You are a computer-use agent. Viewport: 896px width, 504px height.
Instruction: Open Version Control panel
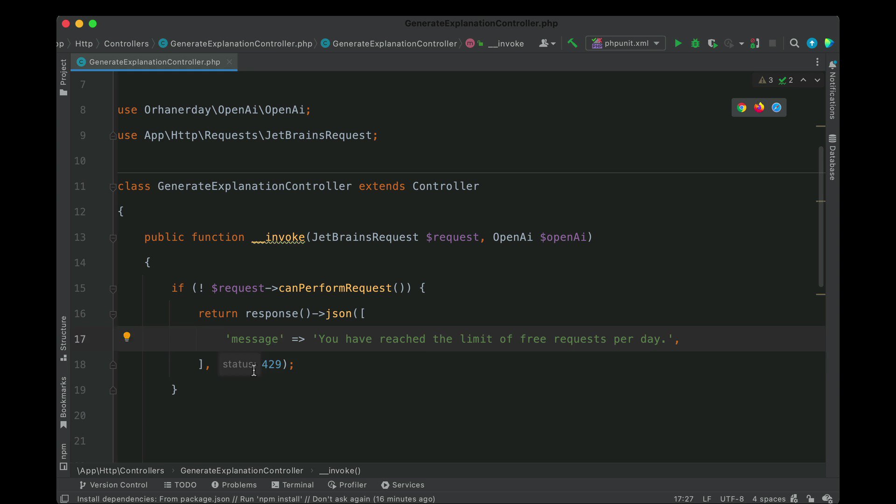pos(119,485)
